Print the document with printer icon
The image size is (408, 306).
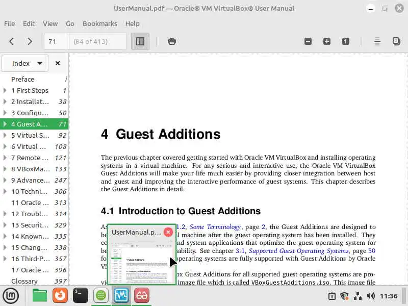point(172,41)
